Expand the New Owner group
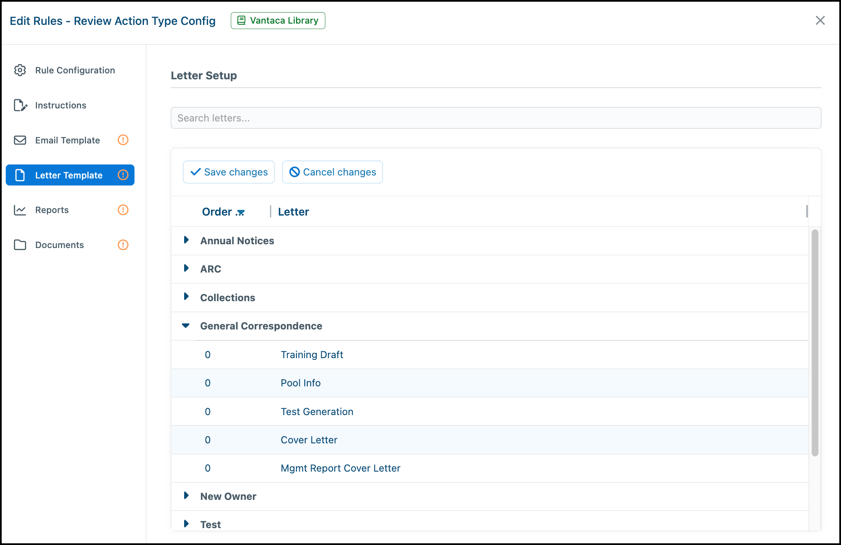841x545 pixels. (186, 496)
